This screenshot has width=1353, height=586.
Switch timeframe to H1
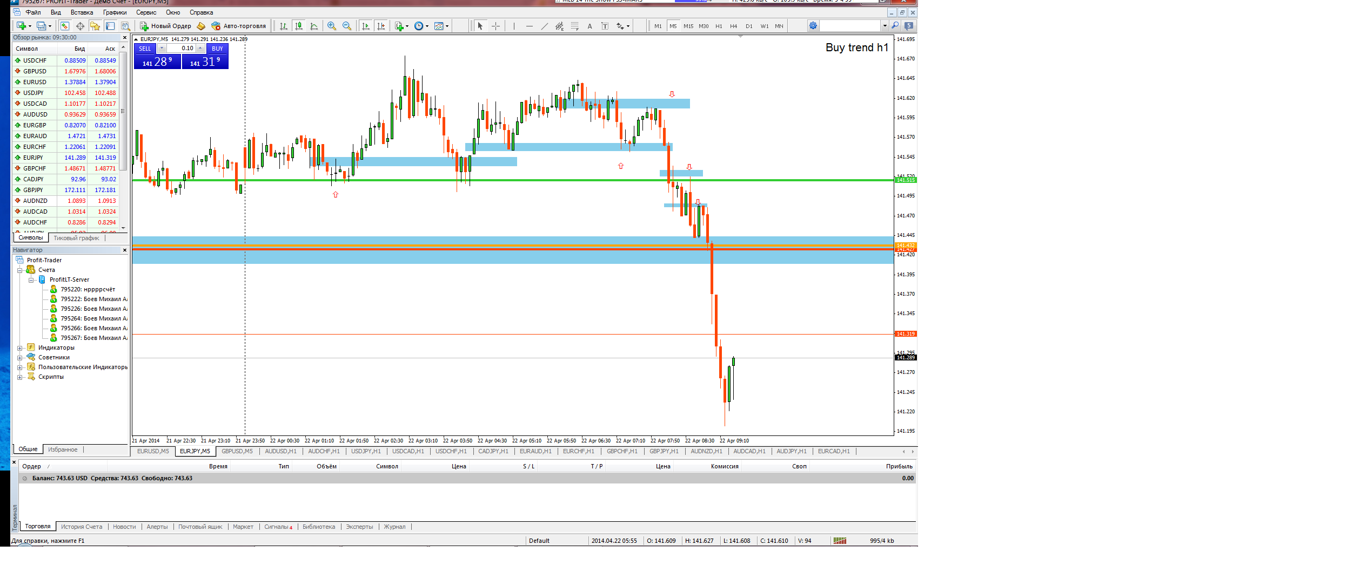point(719,26)
